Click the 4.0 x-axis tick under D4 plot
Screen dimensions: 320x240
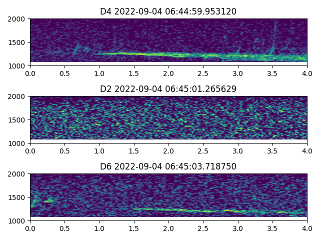tap(307, 73)
